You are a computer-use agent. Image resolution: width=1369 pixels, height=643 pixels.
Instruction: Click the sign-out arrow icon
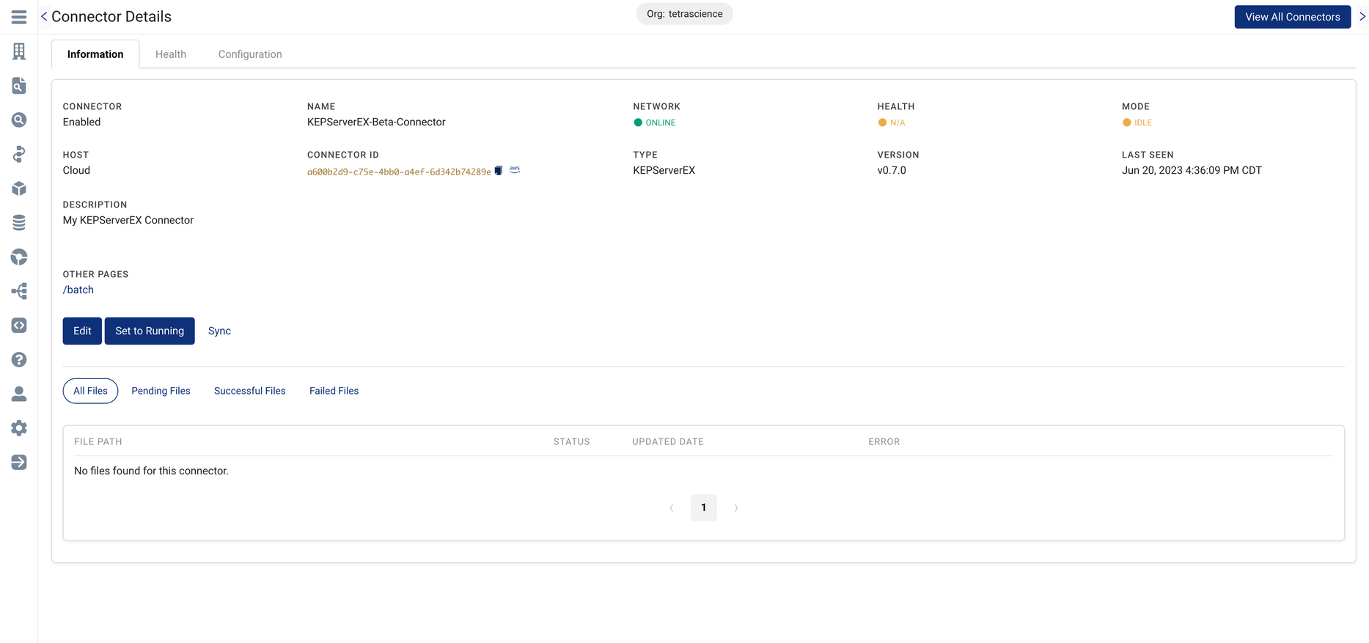point(19,462)
